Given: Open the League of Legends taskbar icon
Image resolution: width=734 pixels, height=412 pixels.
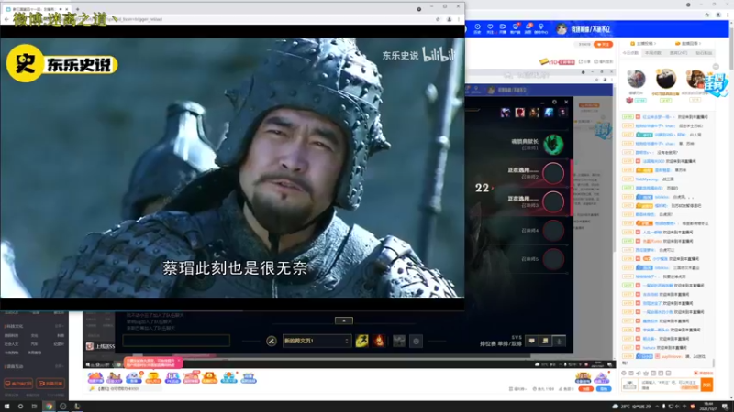Looking at the screenshot, I should (77, 407).
